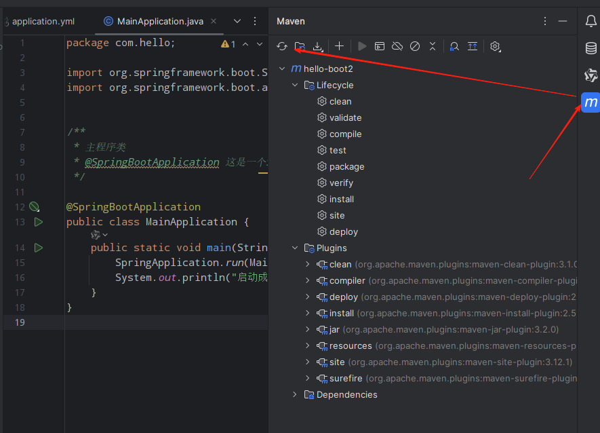The width and height of the screenshot is (600, 433).
Task: Add Maven project with plus icon
Action: [339, 46]
